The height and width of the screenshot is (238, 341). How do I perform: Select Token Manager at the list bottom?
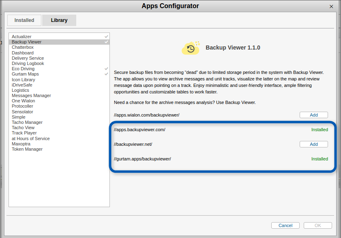27,149
